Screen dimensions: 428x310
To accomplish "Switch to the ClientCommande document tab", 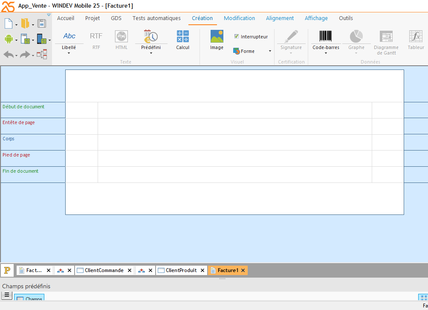I will (x=104, y=270).
